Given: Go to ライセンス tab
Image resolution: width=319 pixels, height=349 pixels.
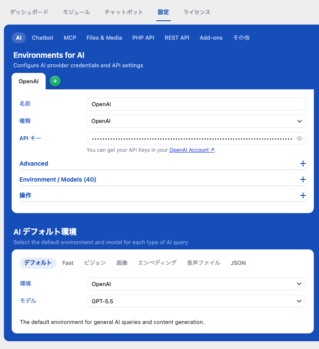Looking at the screenshot, I should click(x=197, y=12).
